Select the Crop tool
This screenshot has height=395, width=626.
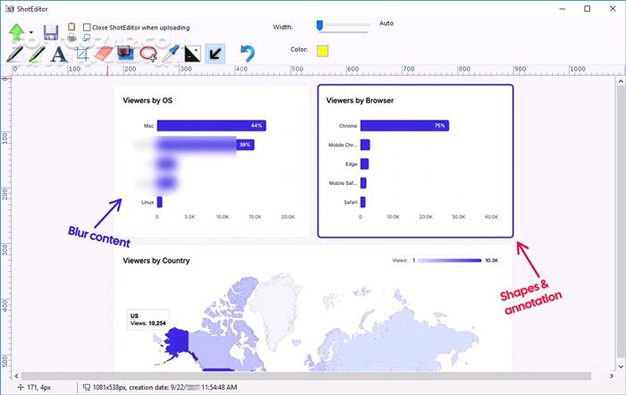81,54
